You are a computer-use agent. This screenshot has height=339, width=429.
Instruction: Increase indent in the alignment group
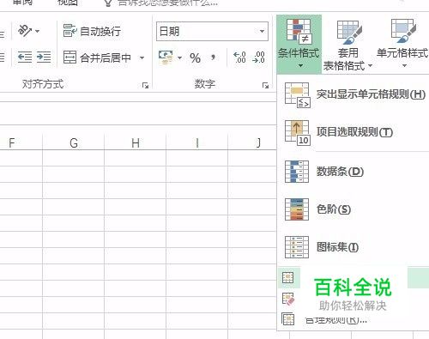tap(44, 58)
